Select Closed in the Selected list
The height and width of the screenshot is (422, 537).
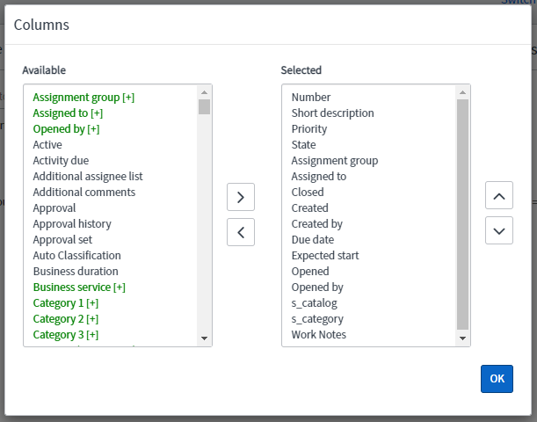308,192
